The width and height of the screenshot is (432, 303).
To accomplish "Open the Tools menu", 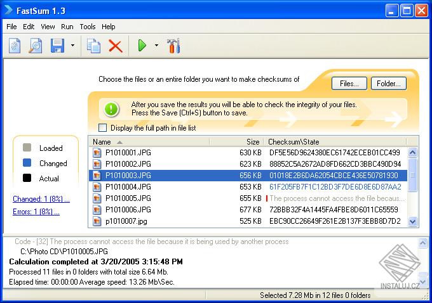I will coord(88,27).
